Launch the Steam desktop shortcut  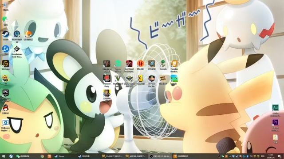[x=5, y=35]
